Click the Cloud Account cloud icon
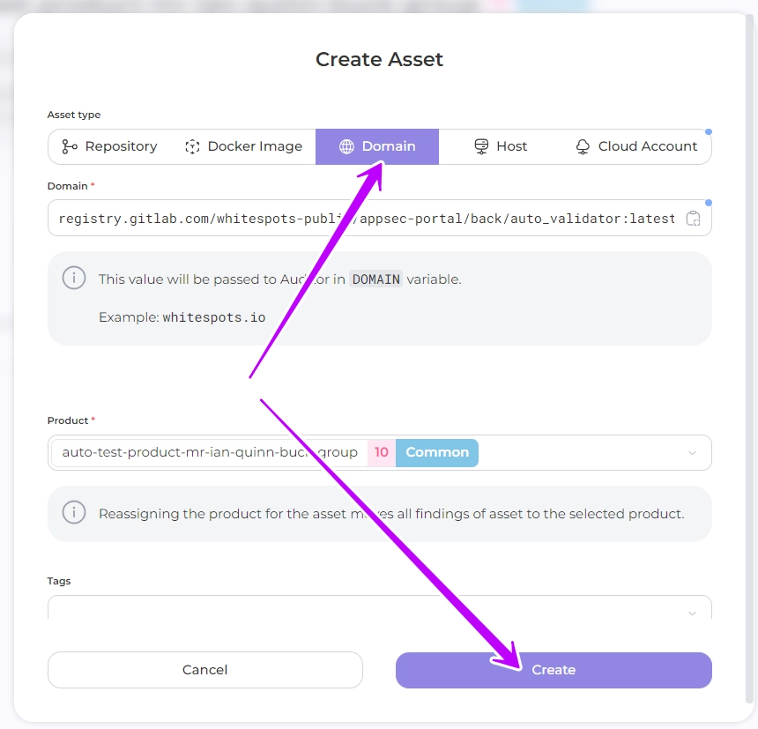This screenshot has width=758, height=729. (x=583, y=146)
